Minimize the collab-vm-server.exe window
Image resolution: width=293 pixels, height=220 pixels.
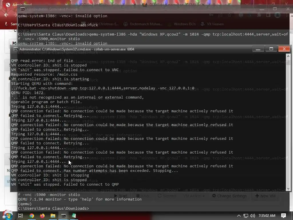[258, 49]
